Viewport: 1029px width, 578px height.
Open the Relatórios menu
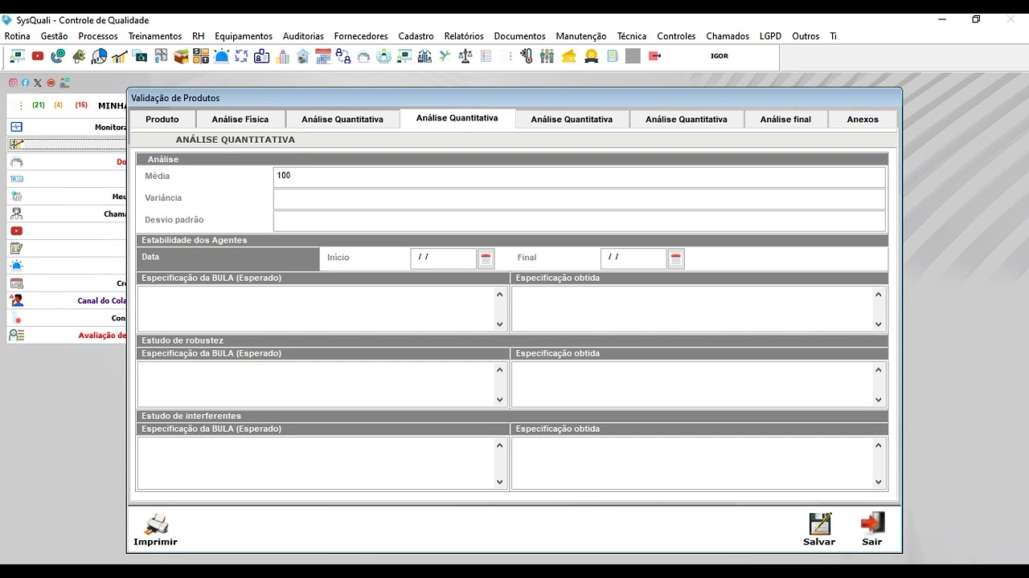464,36
